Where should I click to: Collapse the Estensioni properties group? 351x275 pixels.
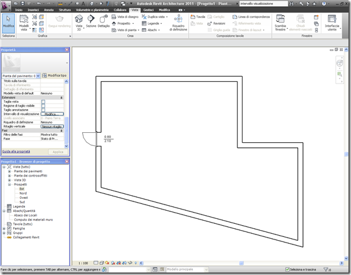pyautogui.click(x=61, y=98)
